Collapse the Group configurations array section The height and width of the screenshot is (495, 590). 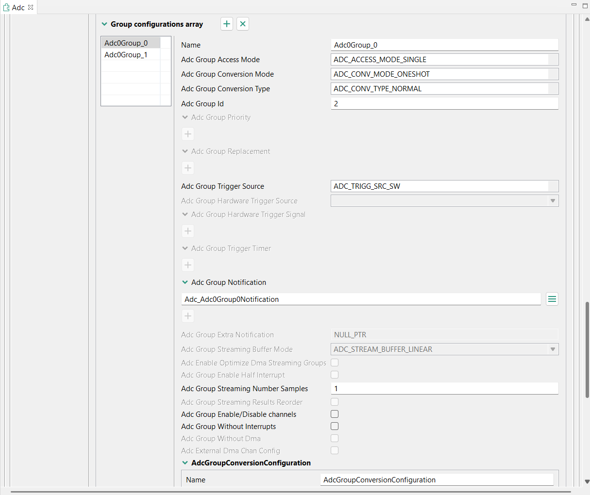[104, 24]
